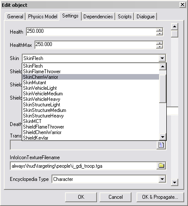Screen dimensions: 188x206
Task: Click the skin list scrollbar down arrow
Action: (162, 137)
